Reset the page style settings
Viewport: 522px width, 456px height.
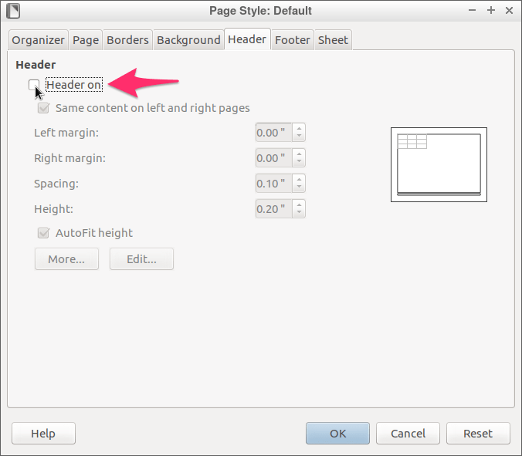click(478, 434)
